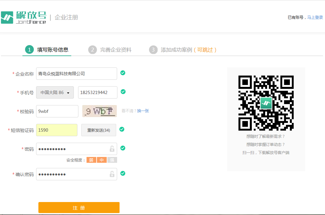
Task: Click the green checkmark beside password field
Action: tap(123, 148)
